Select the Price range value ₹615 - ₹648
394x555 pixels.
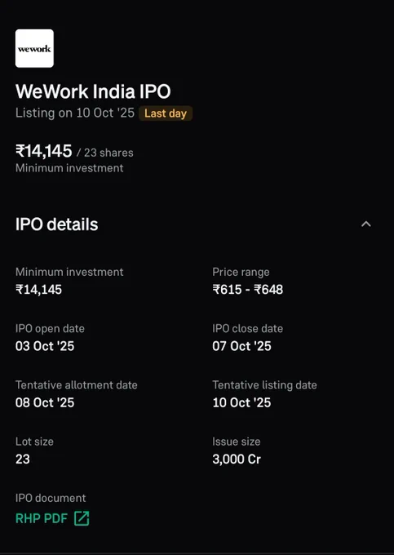(x=248, y=290)
